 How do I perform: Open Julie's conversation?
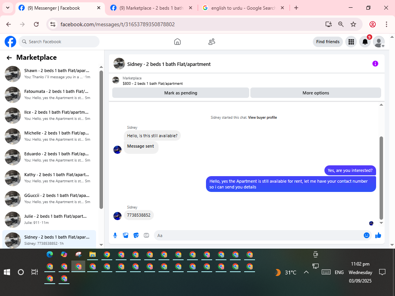[x=49, y=219]
